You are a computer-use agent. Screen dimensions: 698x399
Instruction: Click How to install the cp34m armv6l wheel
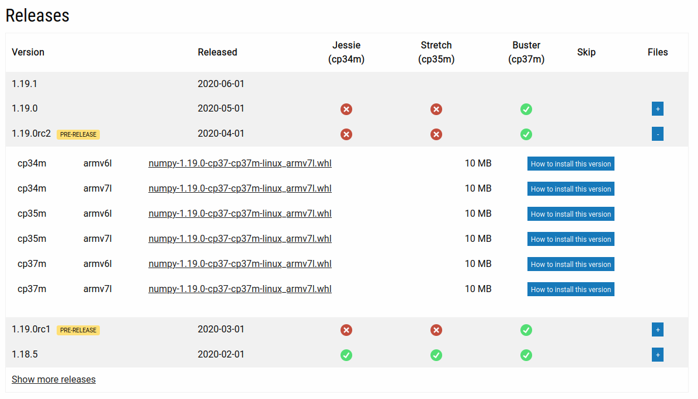pos(571,164)
